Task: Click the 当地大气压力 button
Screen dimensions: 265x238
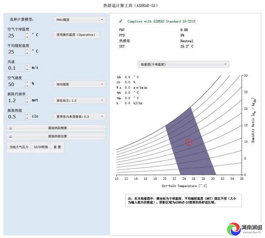Action: point(19,147)
